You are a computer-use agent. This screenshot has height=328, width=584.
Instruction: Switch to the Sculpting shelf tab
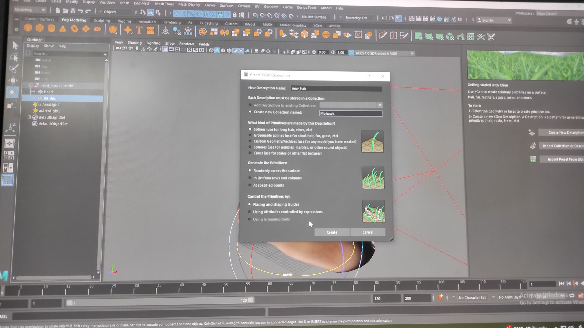pyautogui.click(x=102, y=21)
